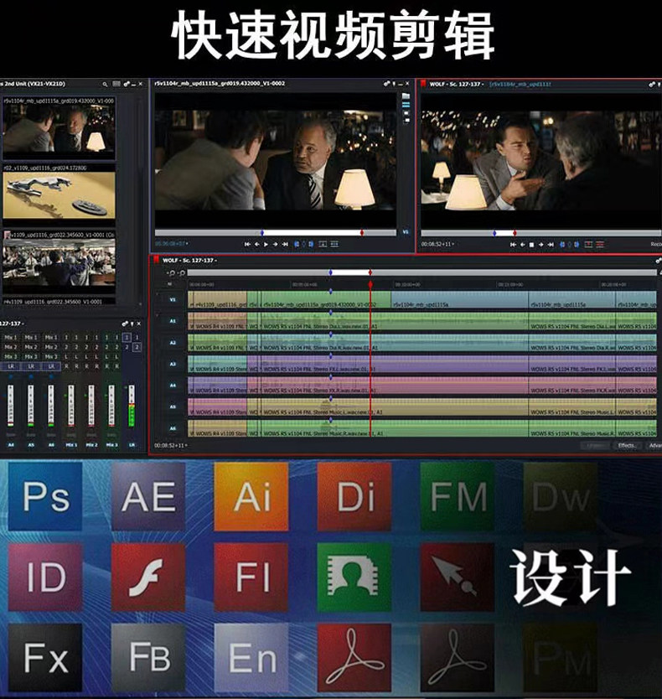Click the red playhead marker on the timeline ruler

tap(370, 284)
